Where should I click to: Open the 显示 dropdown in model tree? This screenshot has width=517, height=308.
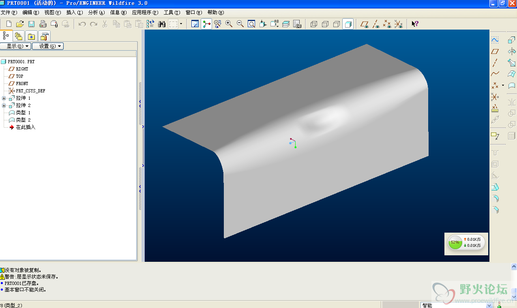point(16,46)
